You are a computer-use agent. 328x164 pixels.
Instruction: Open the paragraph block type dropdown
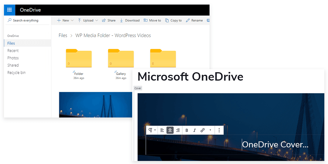click(152, 130)
